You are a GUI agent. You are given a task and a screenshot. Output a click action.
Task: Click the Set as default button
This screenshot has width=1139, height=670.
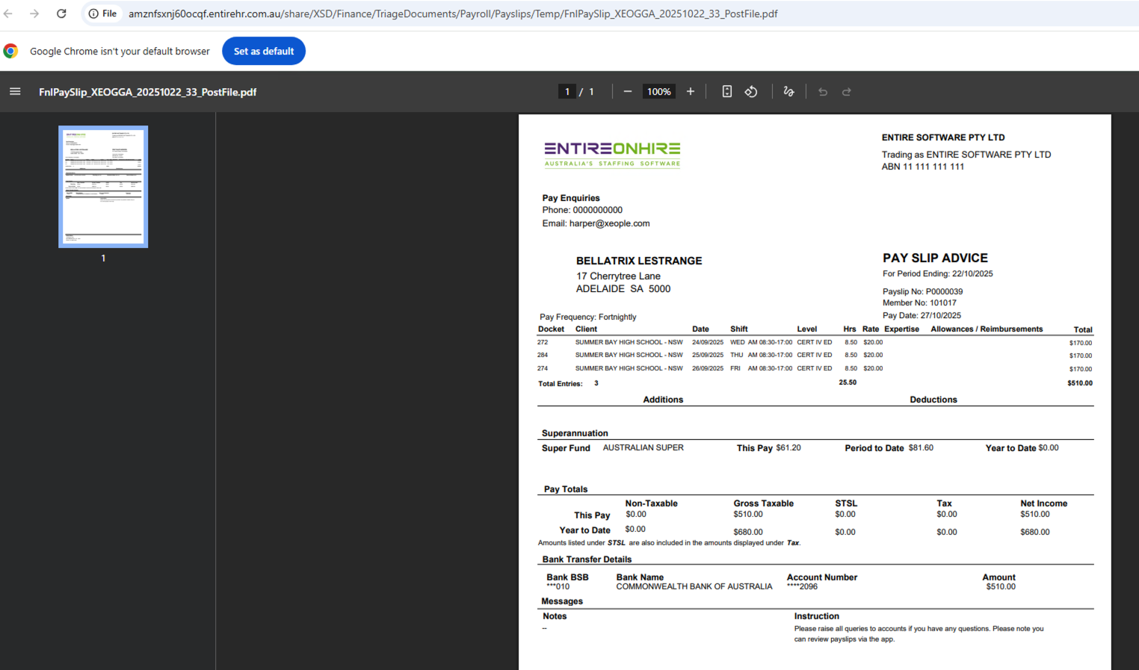pos(264,51)
